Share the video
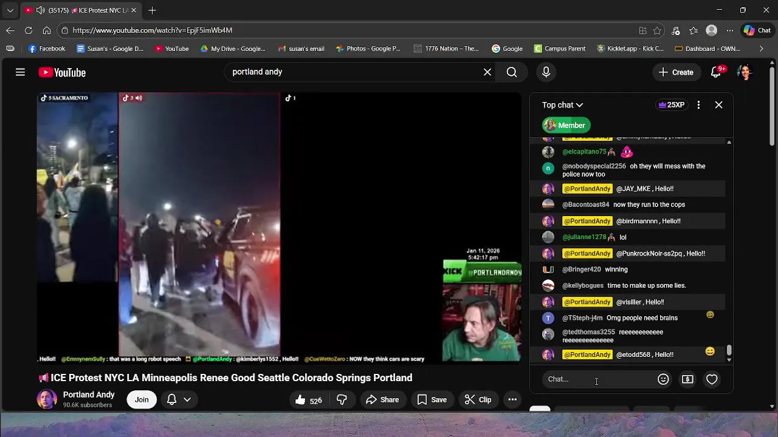 coord(382,400)
